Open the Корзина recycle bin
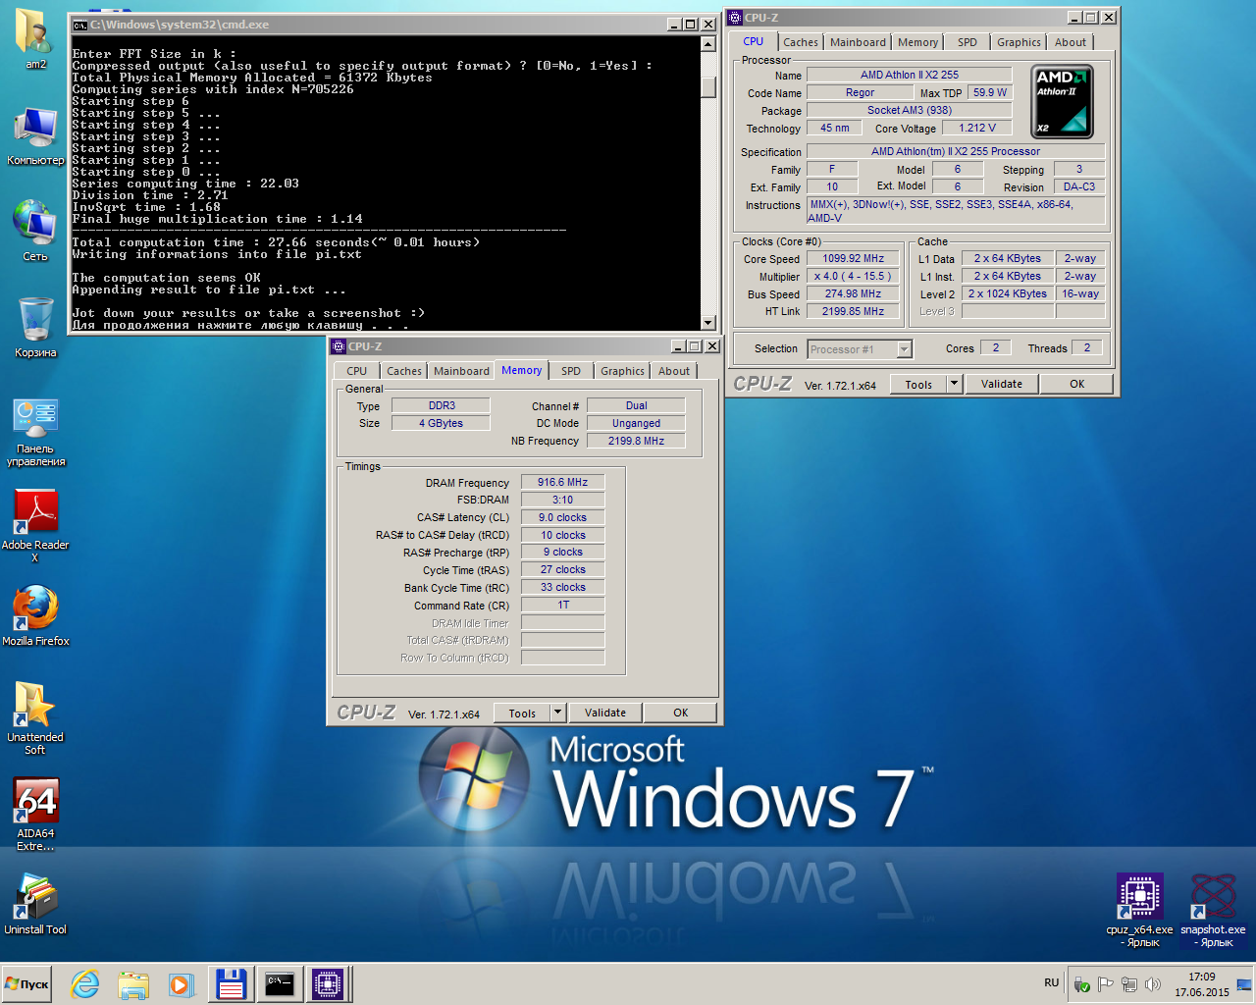 coord(35,327)
